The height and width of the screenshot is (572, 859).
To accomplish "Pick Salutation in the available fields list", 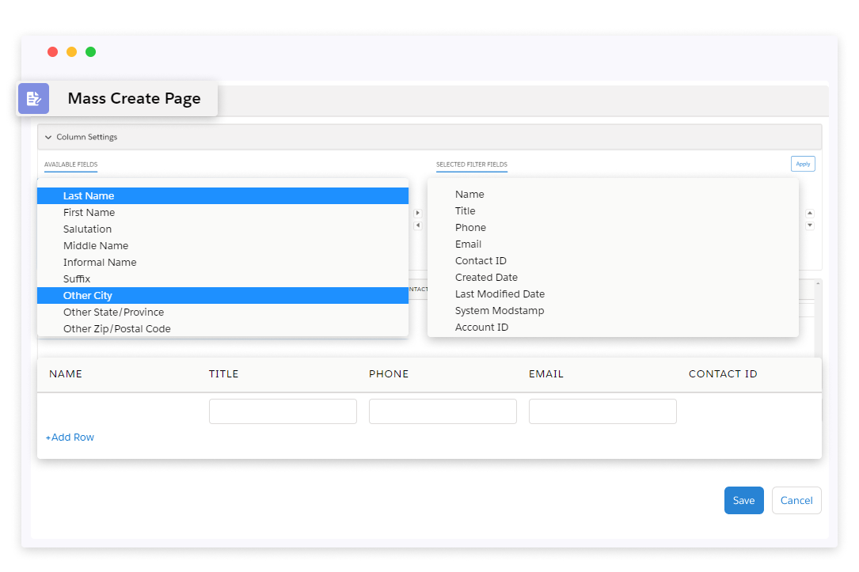I will (x=87, y=229).
